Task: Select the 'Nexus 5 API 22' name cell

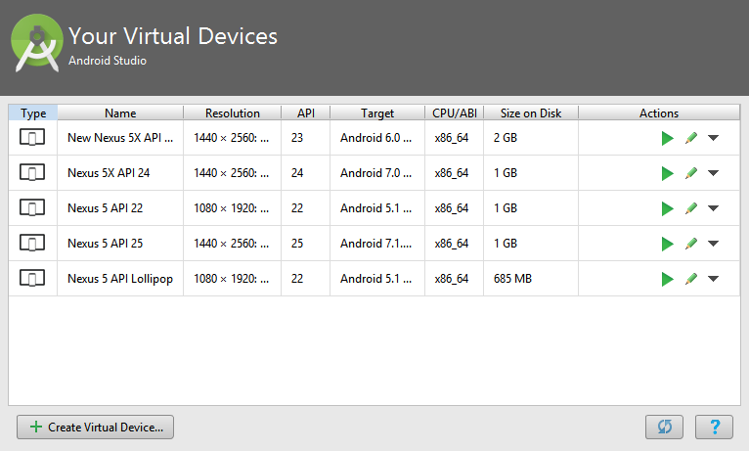Action: [x=120, y=208]
